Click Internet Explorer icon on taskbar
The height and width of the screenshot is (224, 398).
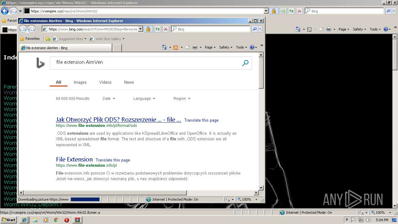24,220
